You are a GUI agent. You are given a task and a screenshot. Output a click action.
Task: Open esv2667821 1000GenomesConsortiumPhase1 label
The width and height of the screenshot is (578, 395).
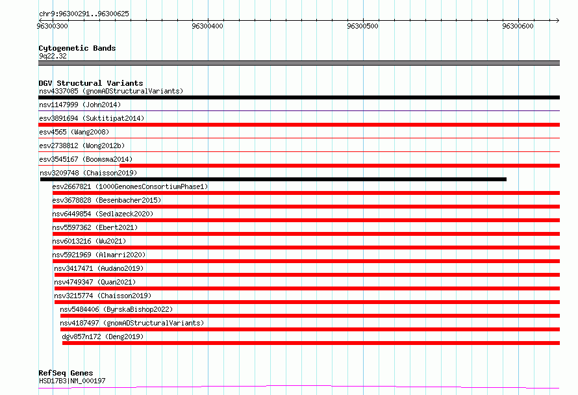[130, 186]
